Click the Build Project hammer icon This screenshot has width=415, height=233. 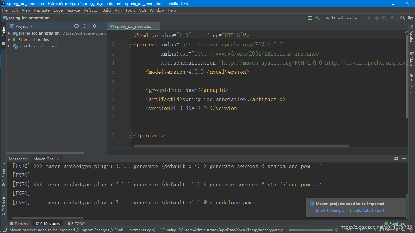pyautogui.click(x=317, y=18)
